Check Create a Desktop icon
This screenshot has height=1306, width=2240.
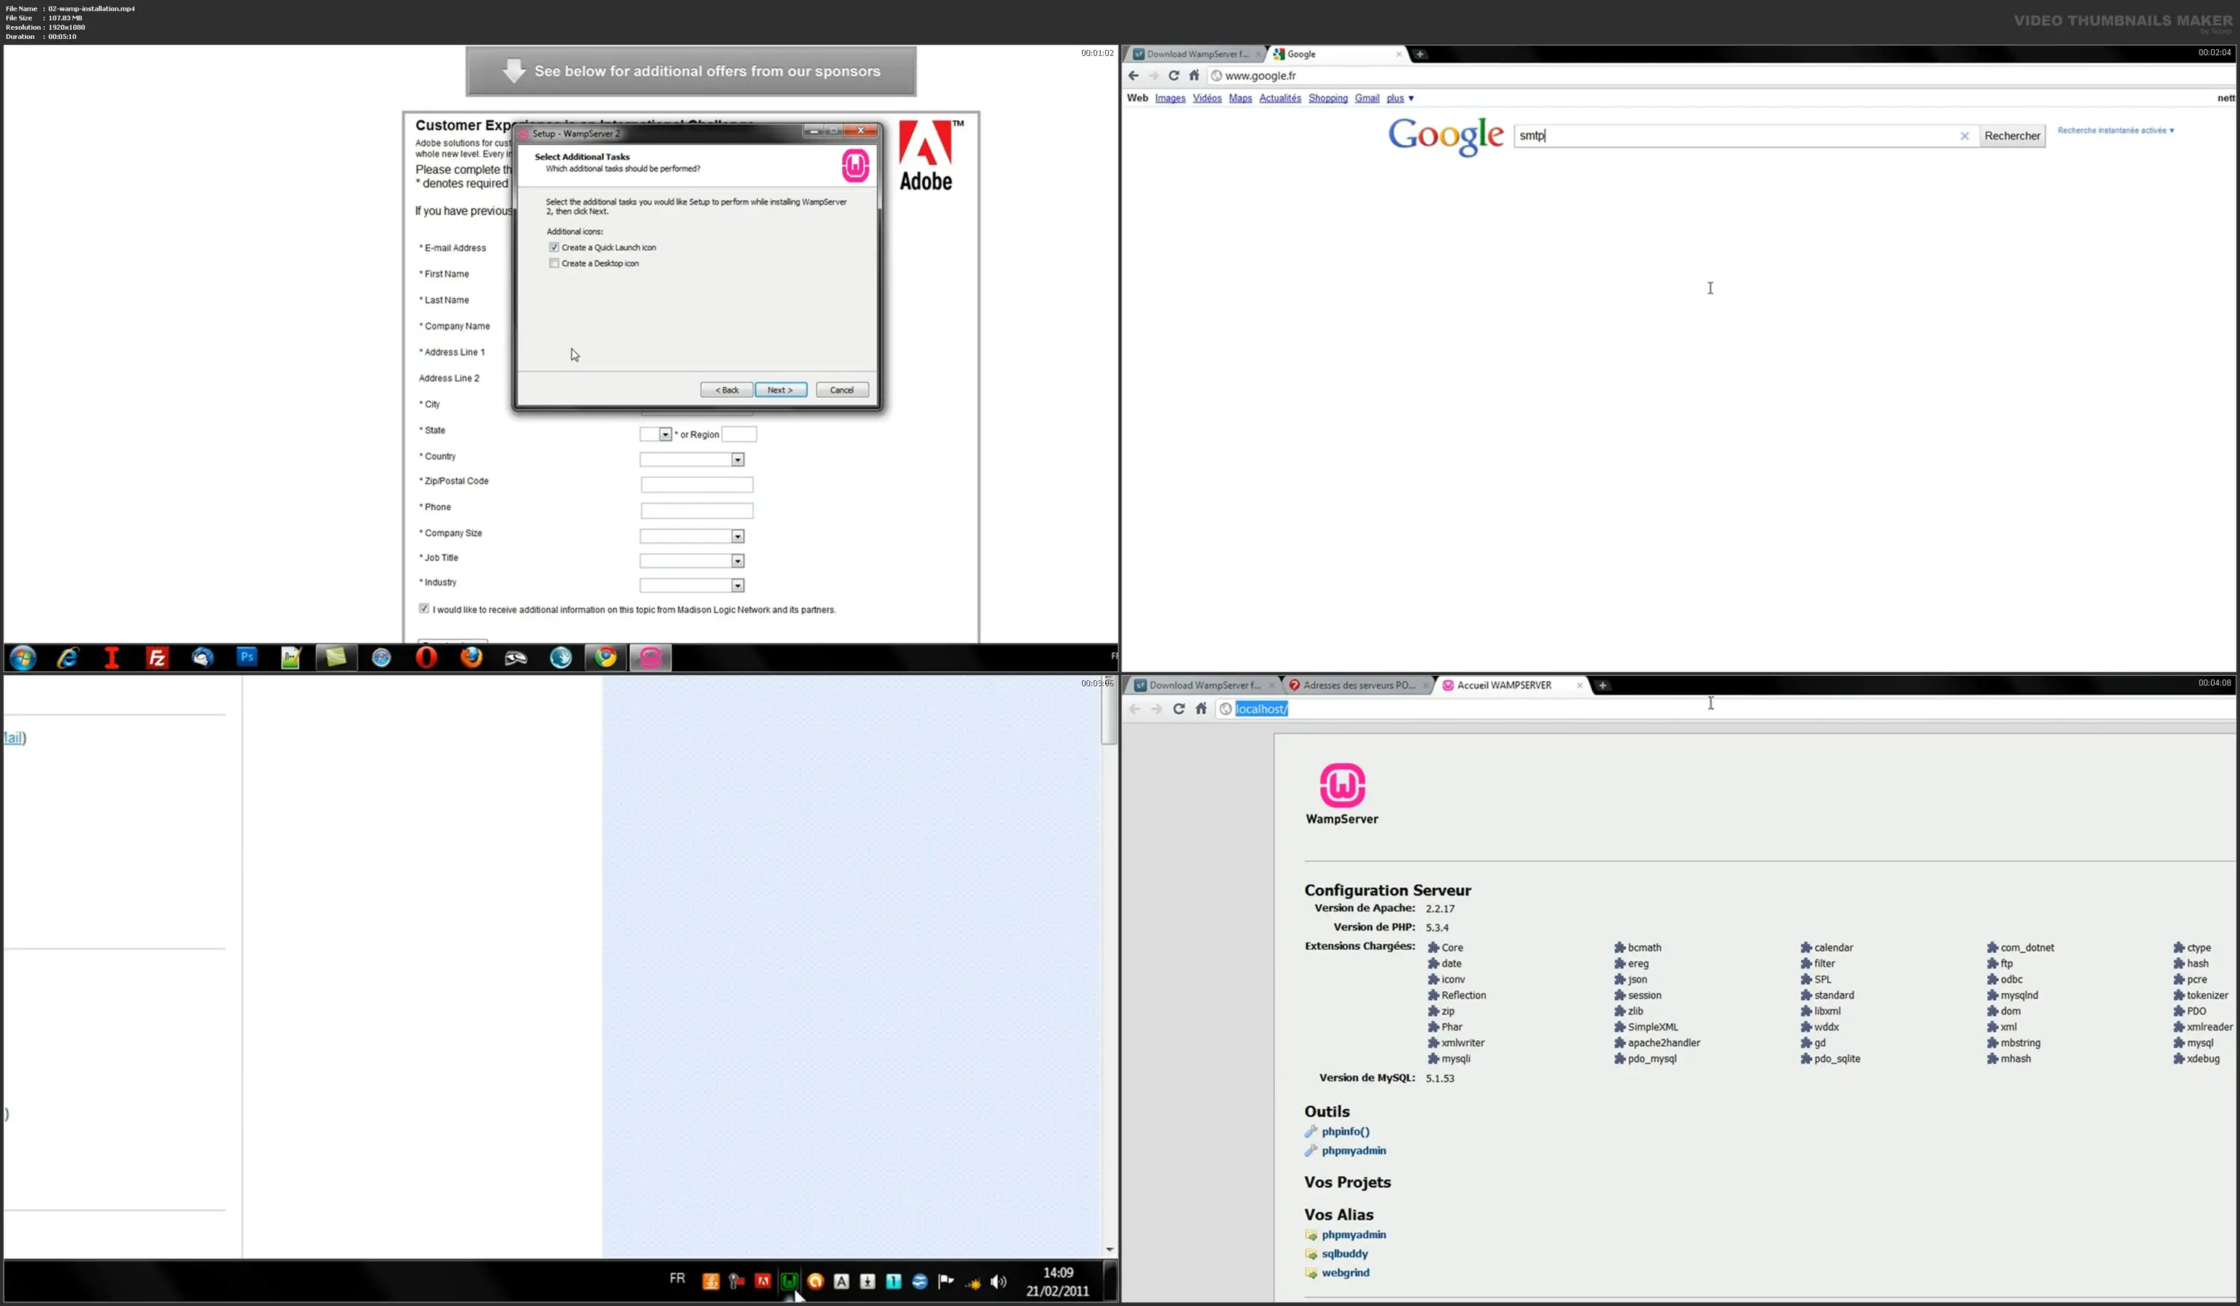coord(554,263)
